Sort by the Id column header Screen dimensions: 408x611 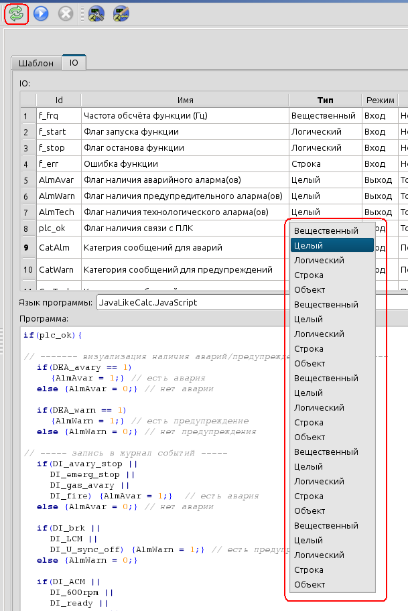click(x=59, y=100)
